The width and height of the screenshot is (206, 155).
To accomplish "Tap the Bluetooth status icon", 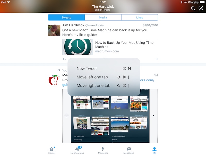I will [182, 2].
